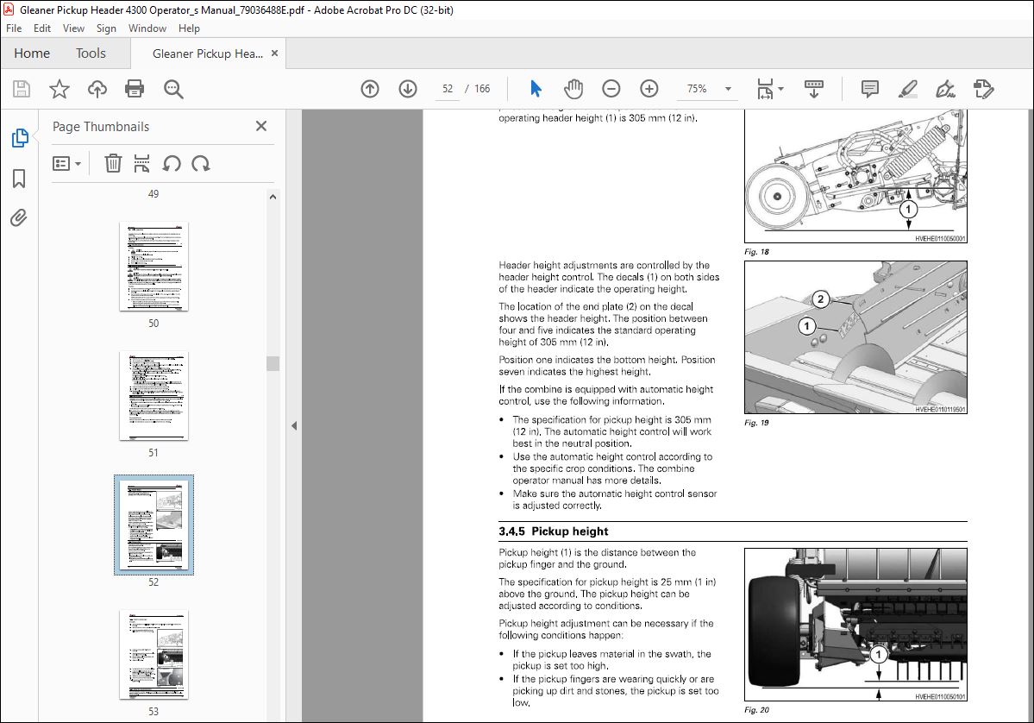Zoom in with the plus button
The image size is (1034, 723).
click(x=649, y=89)
